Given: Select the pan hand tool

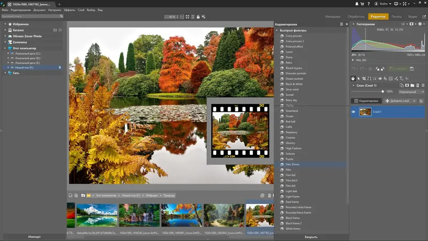Looking at the screenshot, I should 353,79.
